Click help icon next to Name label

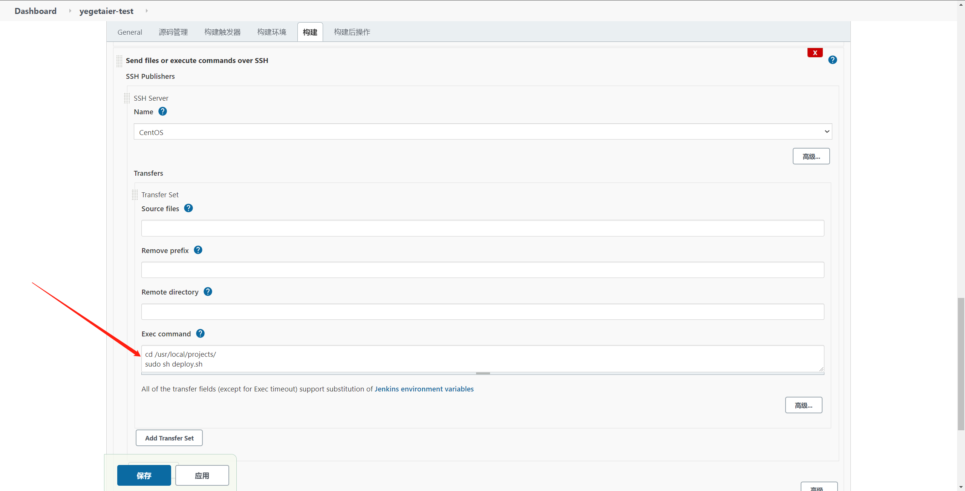click(x=162, y=112)
